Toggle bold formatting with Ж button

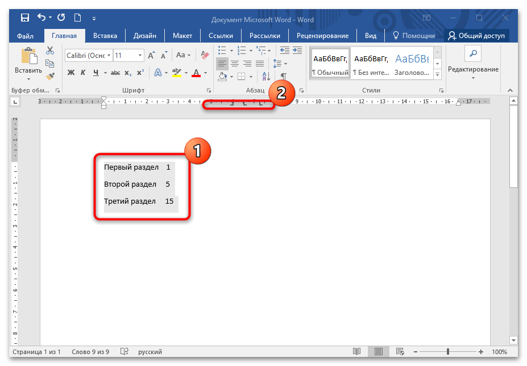point(71,73)
